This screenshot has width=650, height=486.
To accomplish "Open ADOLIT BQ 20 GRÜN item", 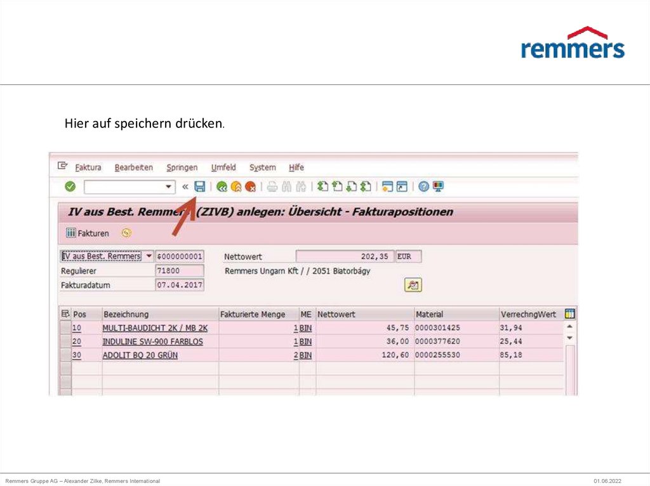I will coord(140,355).
